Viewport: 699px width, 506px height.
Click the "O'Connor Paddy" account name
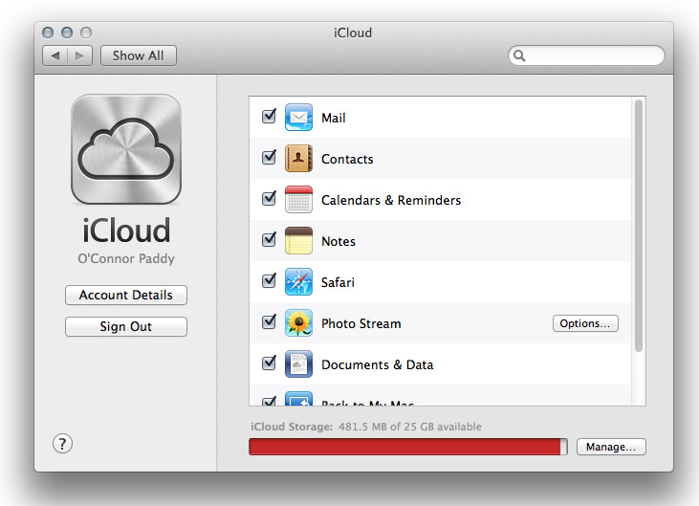[126, 258]
